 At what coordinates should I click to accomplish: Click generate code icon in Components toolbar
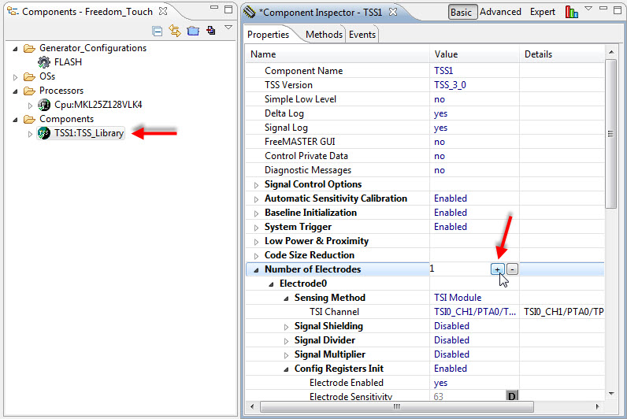click(210, 31)
